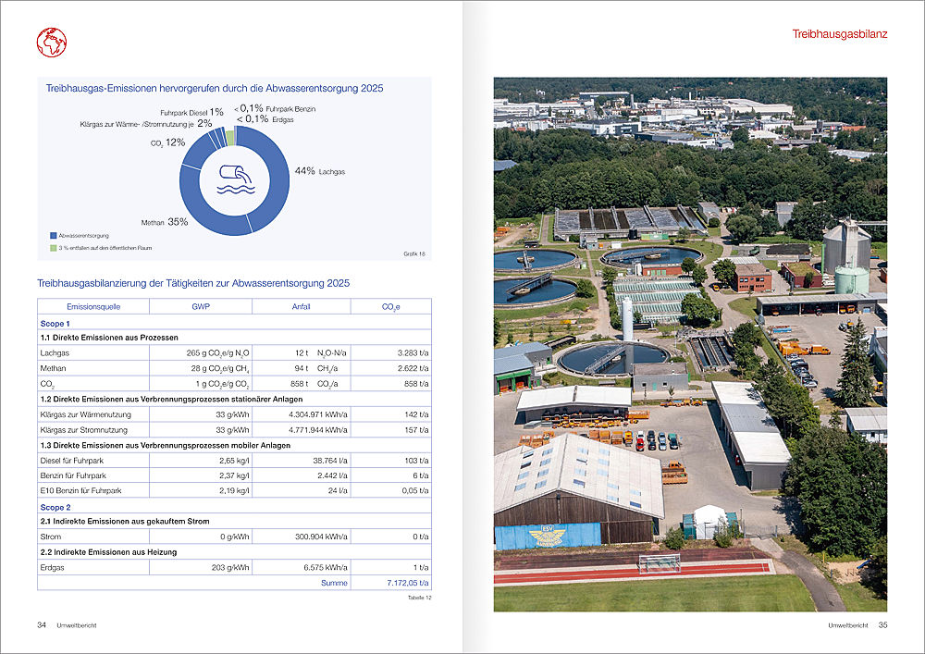
Task: Select the GWP column header
Action: pyautogui.click(x=201, y=306)
